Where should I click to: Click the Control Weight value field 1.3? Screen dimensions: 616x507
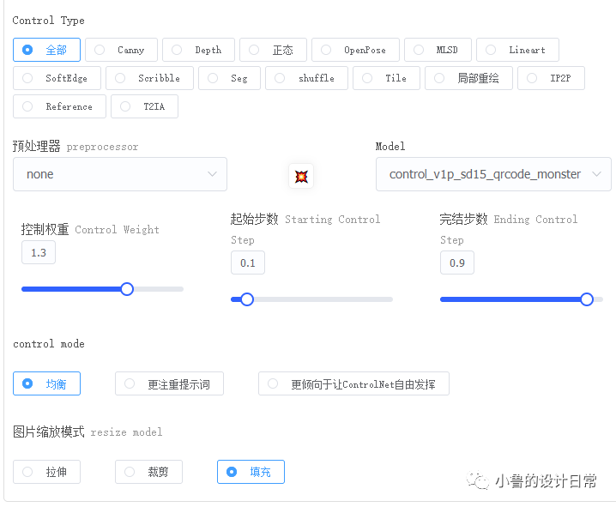point(39,252)
